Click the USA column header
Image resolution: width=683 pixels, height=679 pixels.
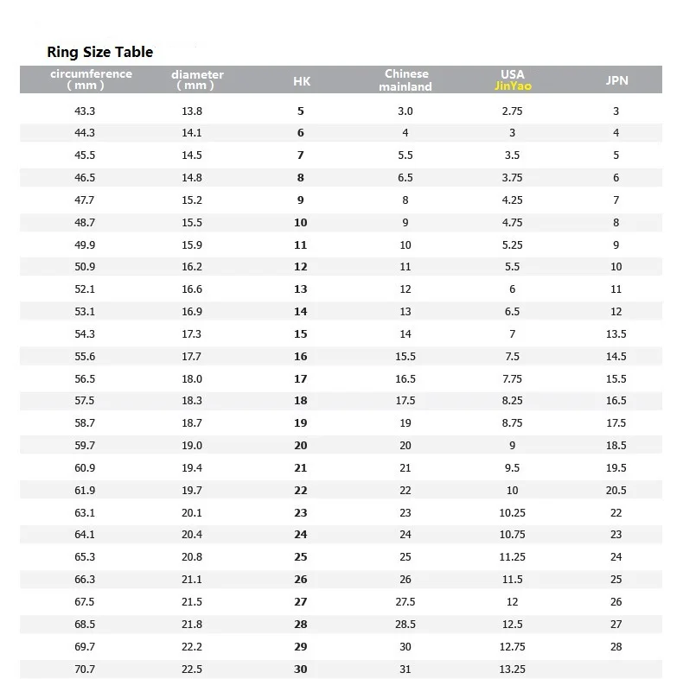[512, 74]
